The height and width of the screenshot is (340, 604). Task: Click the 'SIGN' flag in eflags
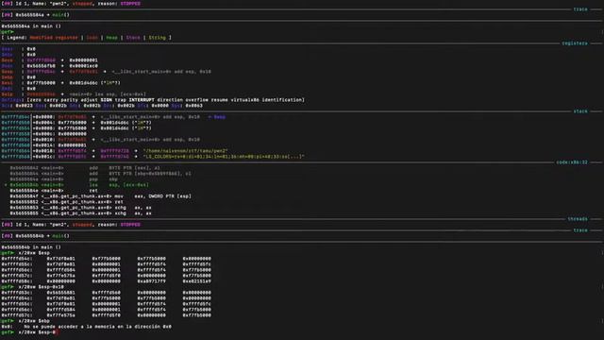(x=107, y=100)
